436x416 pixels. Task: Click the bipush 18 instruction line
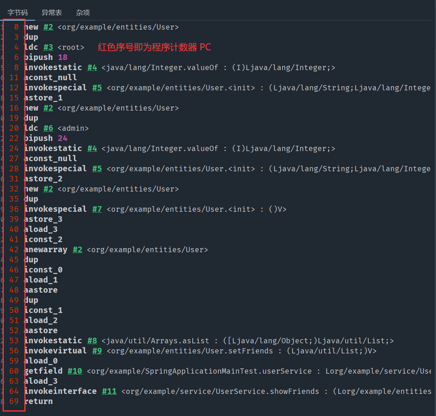pos(45,57)
